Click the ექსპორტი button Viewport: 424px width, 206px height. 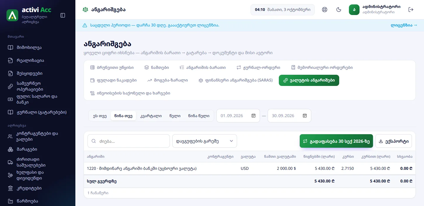[x=394, y=141]
